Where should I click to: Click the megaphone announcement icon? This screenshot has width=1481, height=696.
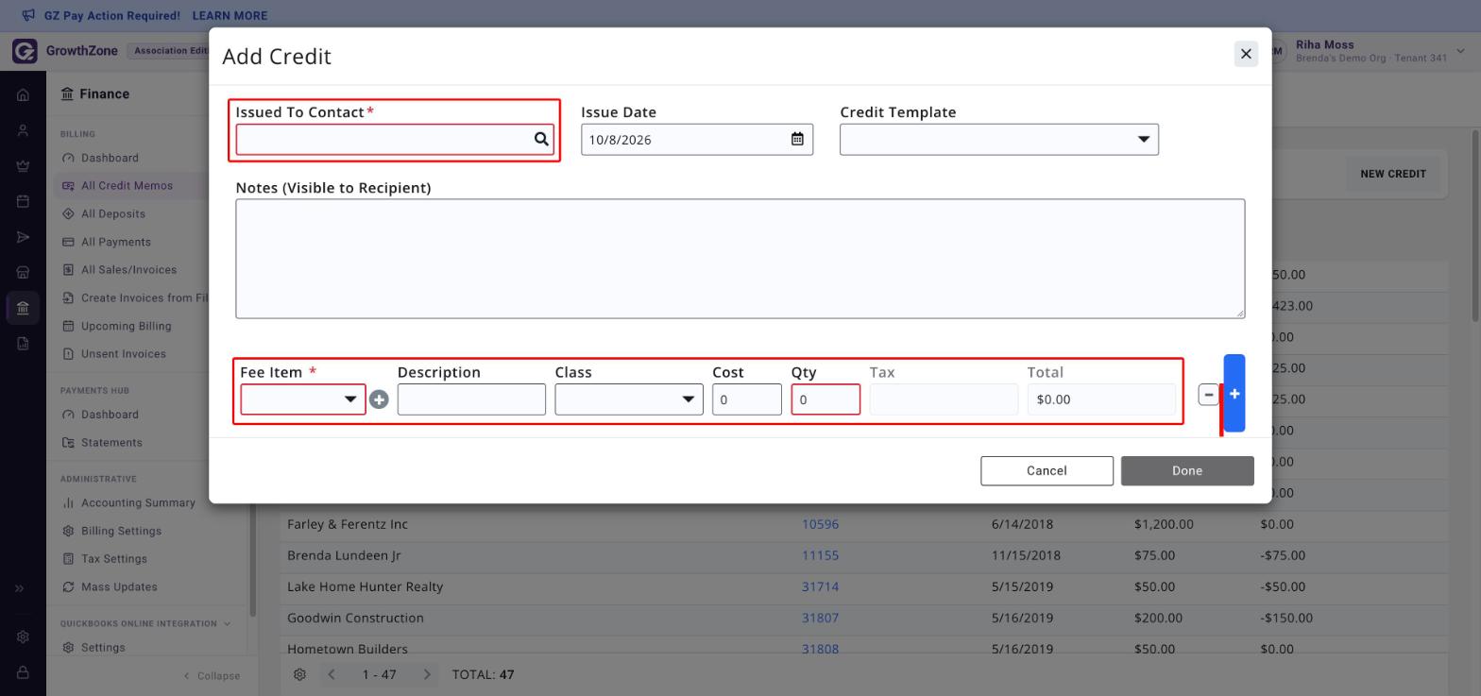(x=28, y=15)
